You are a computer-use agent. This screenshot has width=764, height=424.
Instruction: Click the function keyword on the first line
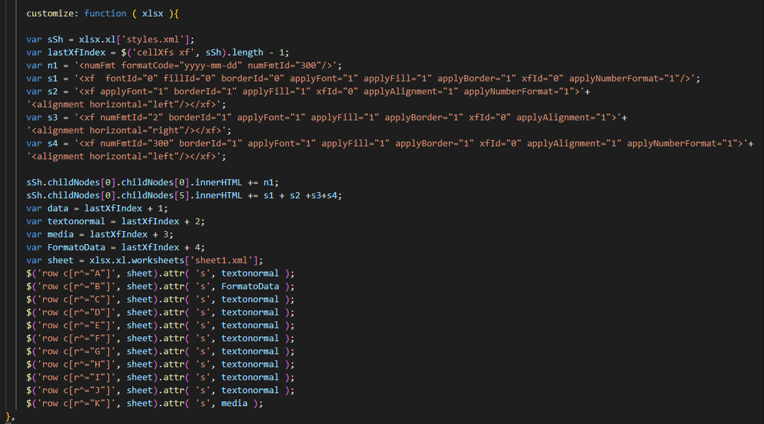(105, 14)
